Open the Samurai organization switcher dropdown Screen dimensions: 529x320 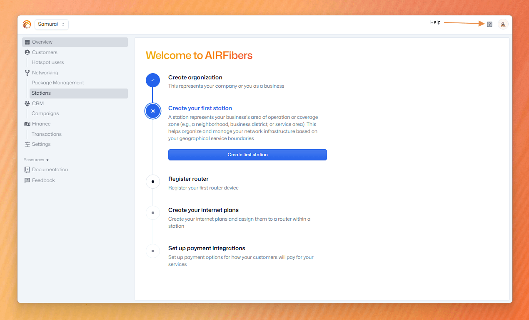click(52, 25)
